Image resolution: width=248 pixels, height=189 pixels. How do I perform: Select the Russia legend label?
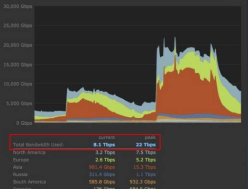(x=20, y=174)
